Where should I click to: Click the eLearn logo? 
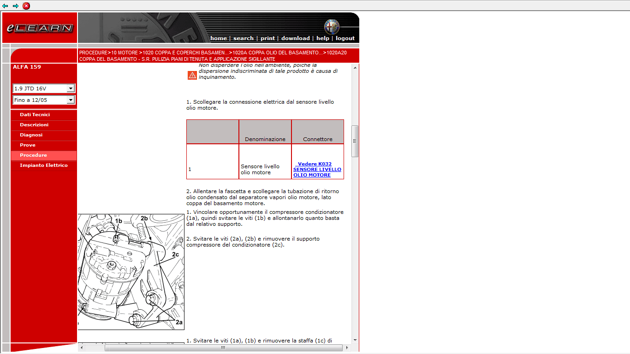click(x=40, y=28)
